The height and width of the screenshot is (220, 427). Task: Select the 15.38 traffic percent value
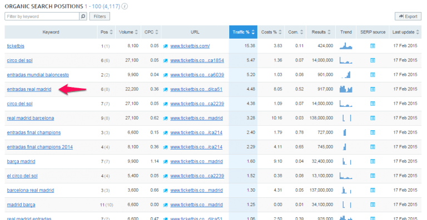tap(250, 46)
